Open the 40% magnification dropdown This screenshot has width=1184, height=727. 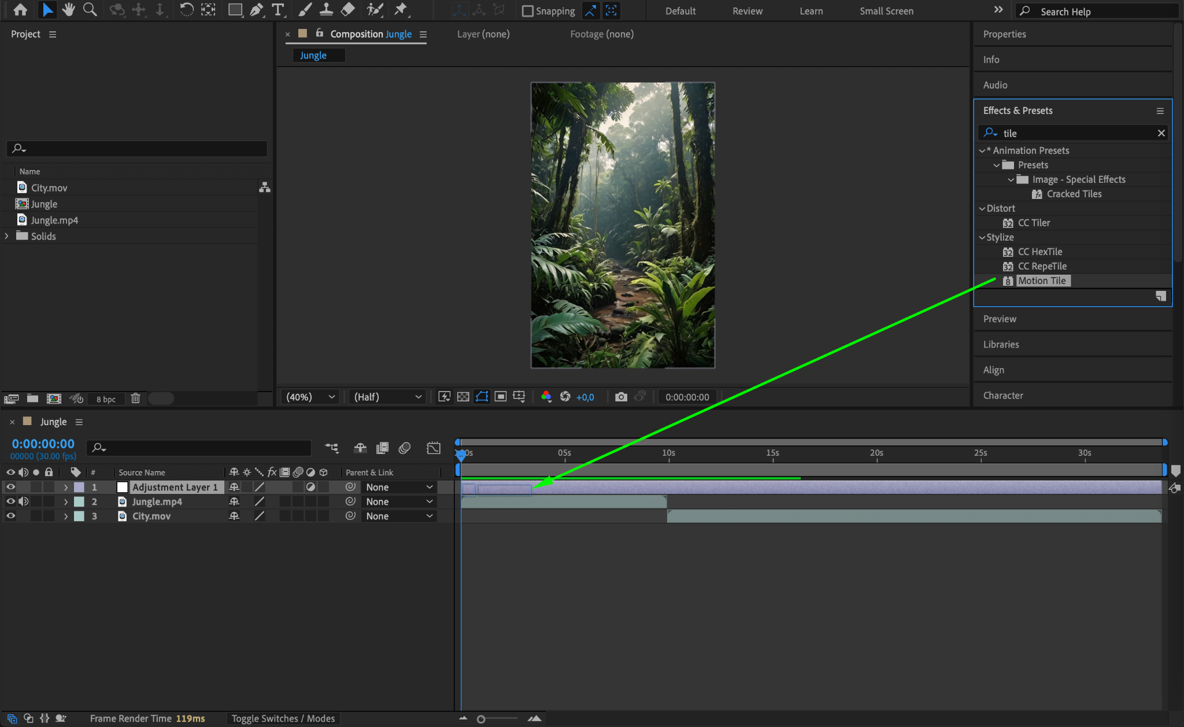310,397
